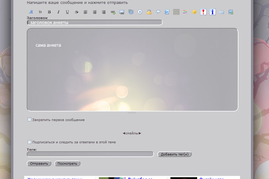
Task: Click the resize grip below the message area
Action: [x=132, y=113]
